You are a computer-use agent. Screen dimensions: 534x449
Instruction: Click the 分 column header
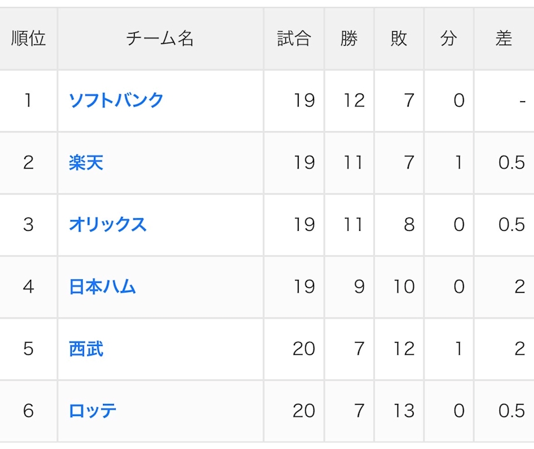[449, 38]
